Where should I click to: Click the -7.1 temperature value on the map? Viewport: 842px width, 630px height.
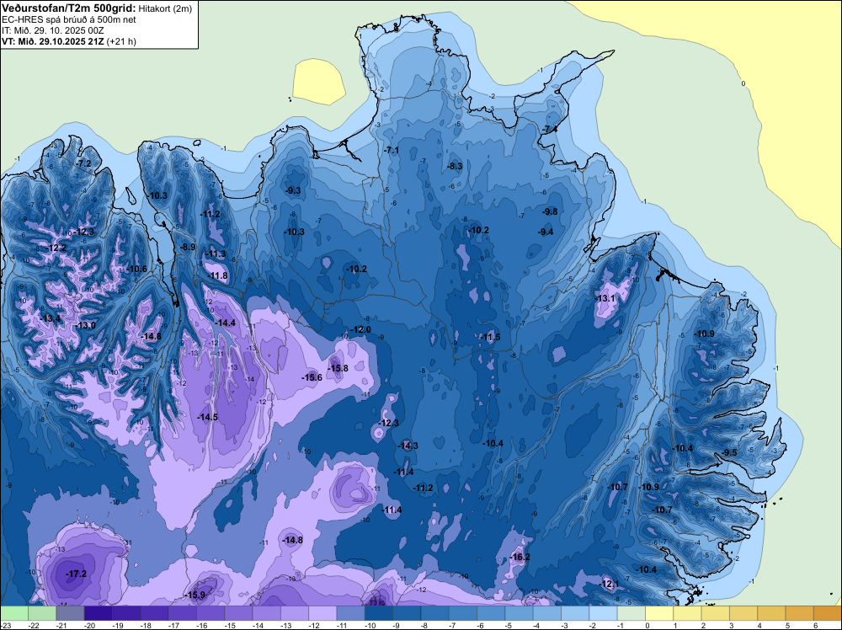(x=391, y=151)
